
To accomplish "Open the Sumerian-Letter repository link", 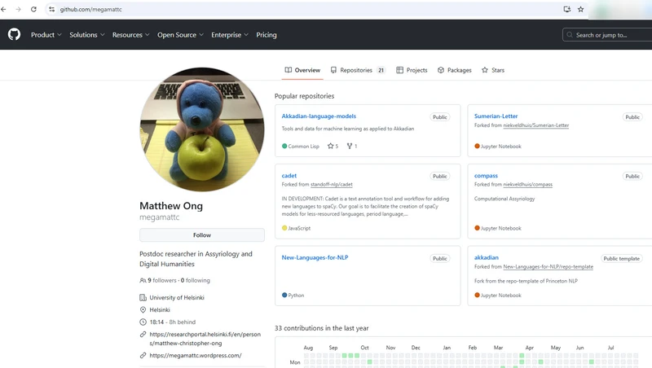I will click(496, 116).
